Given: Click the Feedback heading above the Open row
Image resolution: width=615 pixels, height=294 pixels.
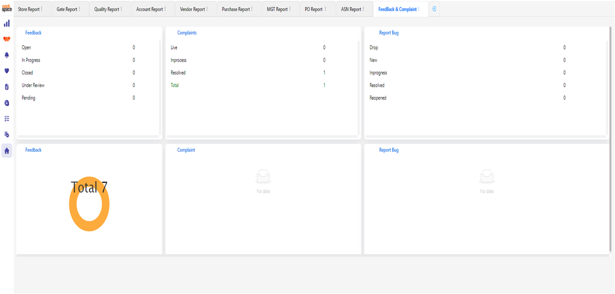Looking at the screenshot, I should (33, 33).
